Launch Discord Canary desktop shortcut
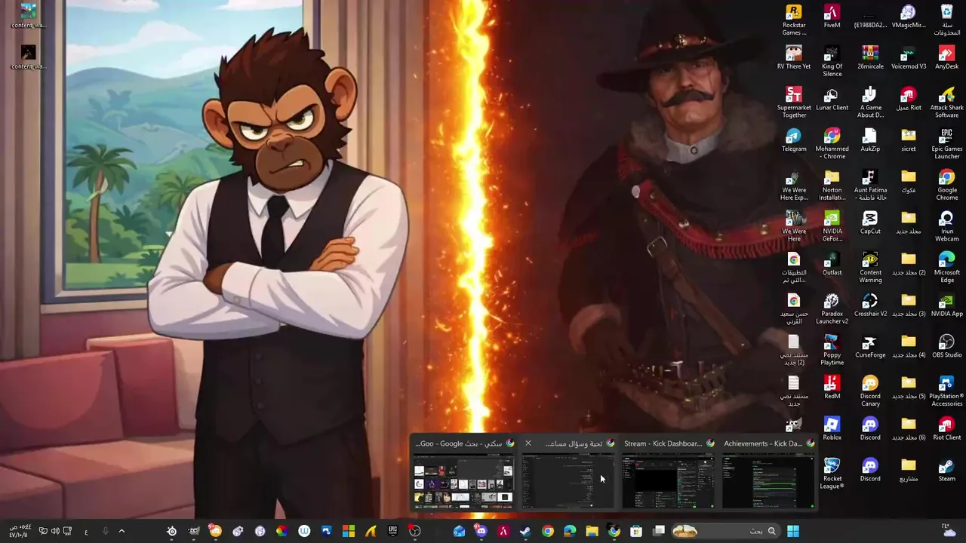Screen dimensions: 966x543 (x=870, y=392)
